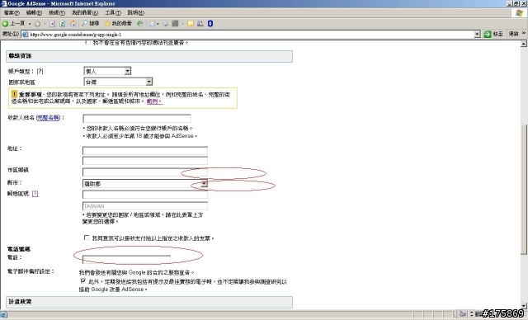The width and height of the screenshot is (528, 320).
Task: Open the Help (說明) menu
Action: click(x=135, y=13)
